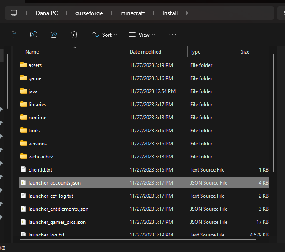Select the assets folder icon
The image size is (285, 252).
pyautogui.click(x=24, y=65)
